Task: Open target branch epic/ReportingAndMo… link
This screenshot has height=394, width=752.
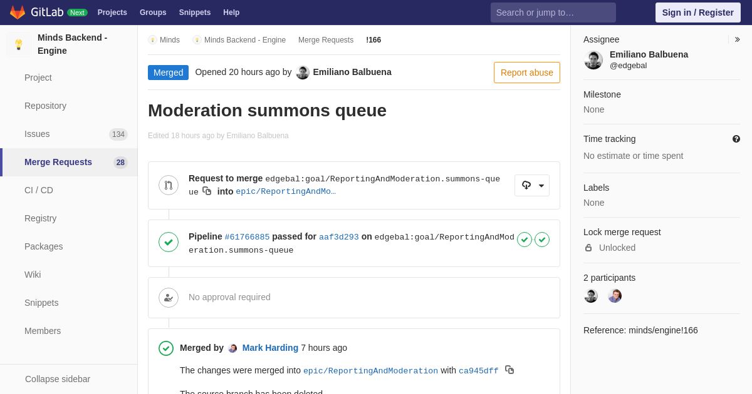Action: pyautogui.click(x=286, y=192)
